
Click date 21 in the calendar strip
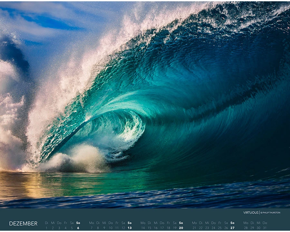pos(194,228)
